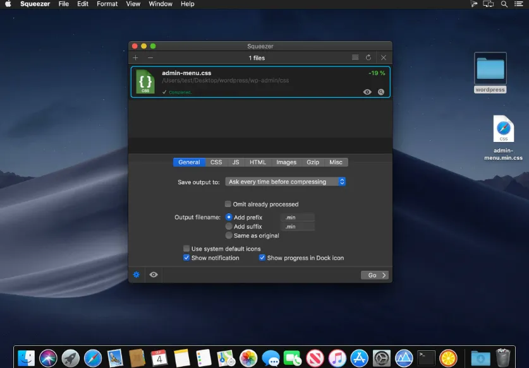Select the Add suffix radio button
529x368 pixels.
click(x=229, y=226)
